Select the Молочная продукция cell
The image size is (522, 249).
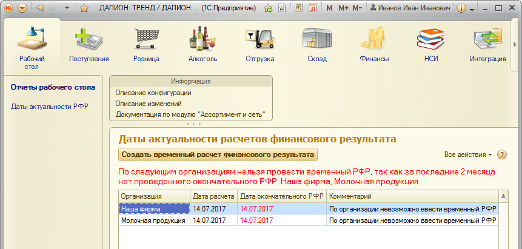point(154,220)
